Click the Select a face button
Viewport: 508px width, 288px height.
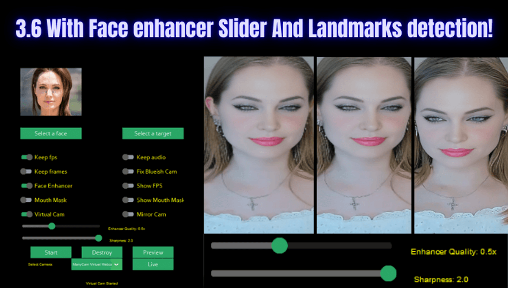51,134
